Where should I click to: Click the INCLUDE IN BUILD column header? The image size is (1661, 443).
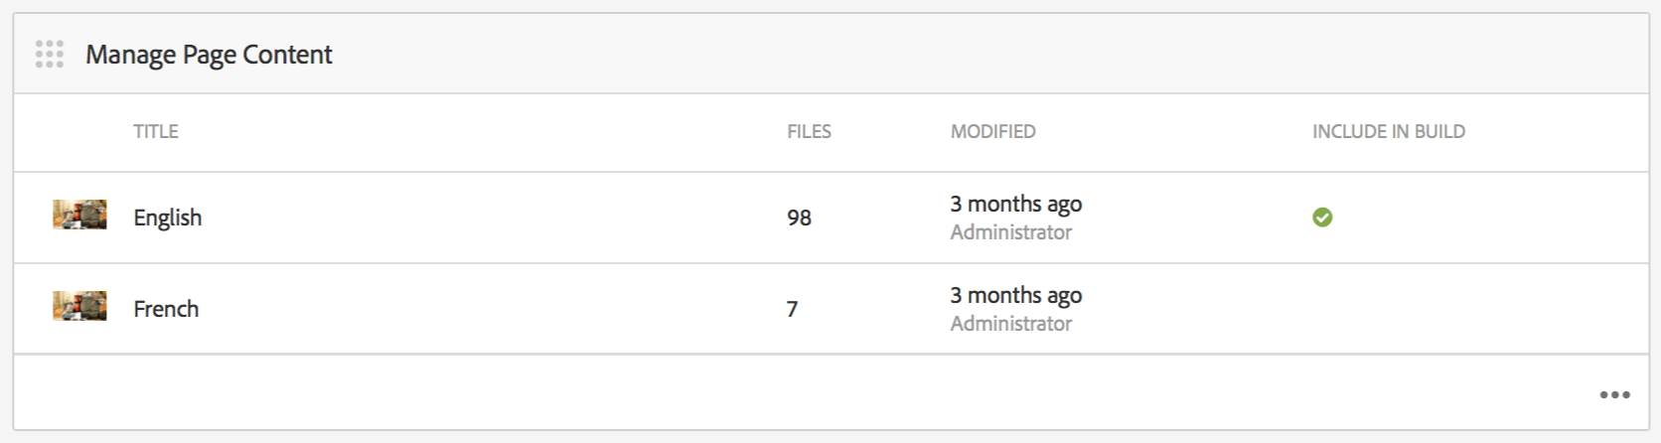coord(1388,132)
